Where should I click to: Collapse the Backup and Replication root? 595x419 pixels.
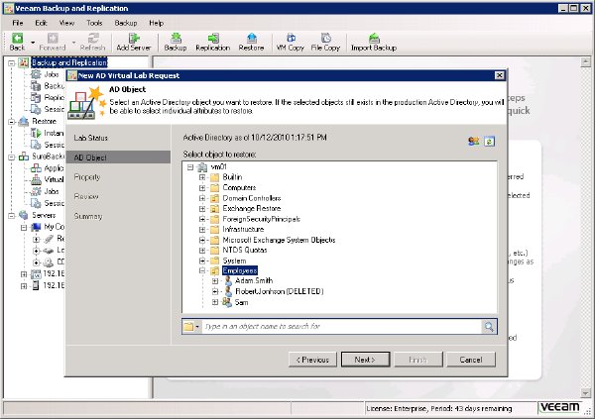[x=12, y=62]
